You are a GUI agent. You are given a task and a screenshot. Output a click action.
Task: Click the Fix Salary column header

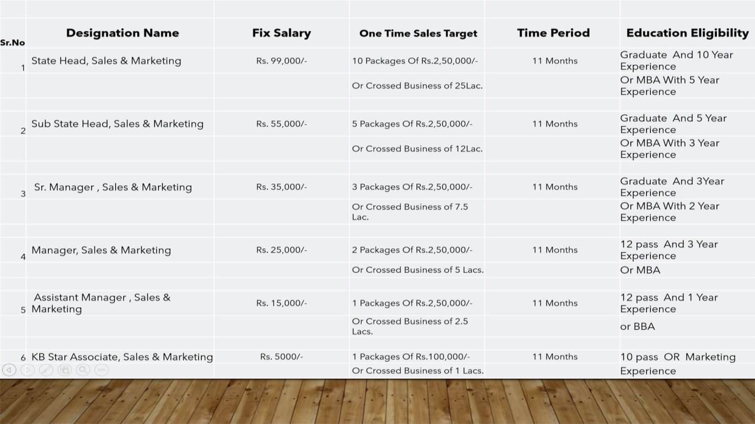(x=281, y=33)
